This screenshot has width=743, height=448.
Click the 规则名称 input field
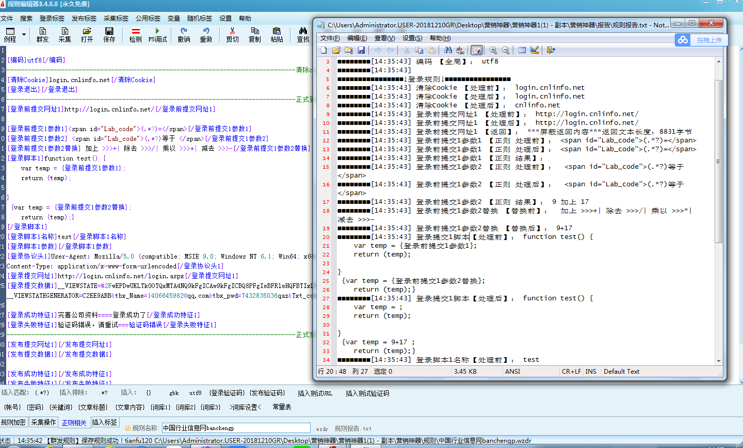[x=236, y=428]
